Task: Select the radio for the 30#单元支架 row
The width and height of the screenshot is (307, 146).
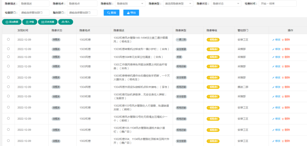Action: [x=8, y=57]
